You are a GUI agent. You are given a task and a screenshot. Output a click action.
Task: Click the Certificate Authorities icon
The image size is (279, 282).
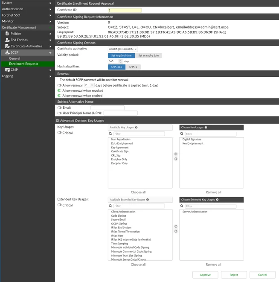click(7, 46)
